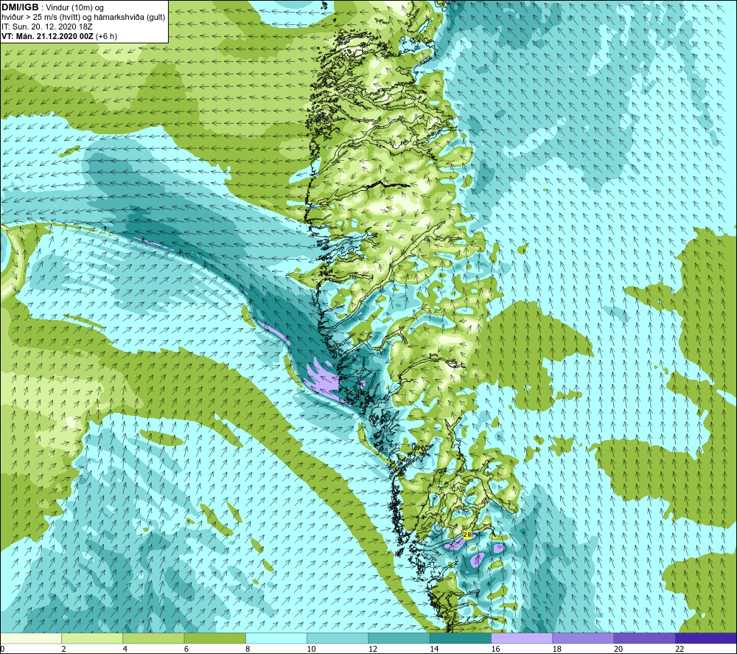Click the scale label '2'
Viewport: 737px width, 654px height.
[x=63, y=650]
